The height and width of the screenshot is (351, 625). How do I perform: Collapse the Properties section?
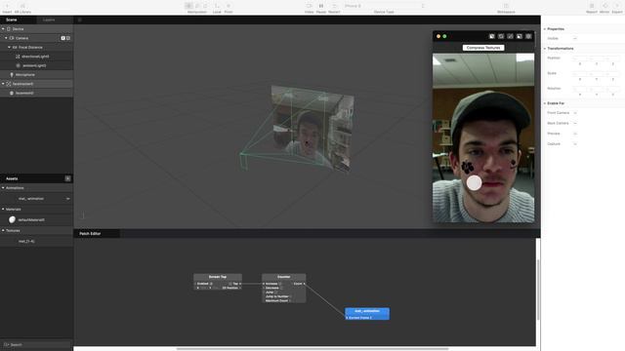coord(545,29)
